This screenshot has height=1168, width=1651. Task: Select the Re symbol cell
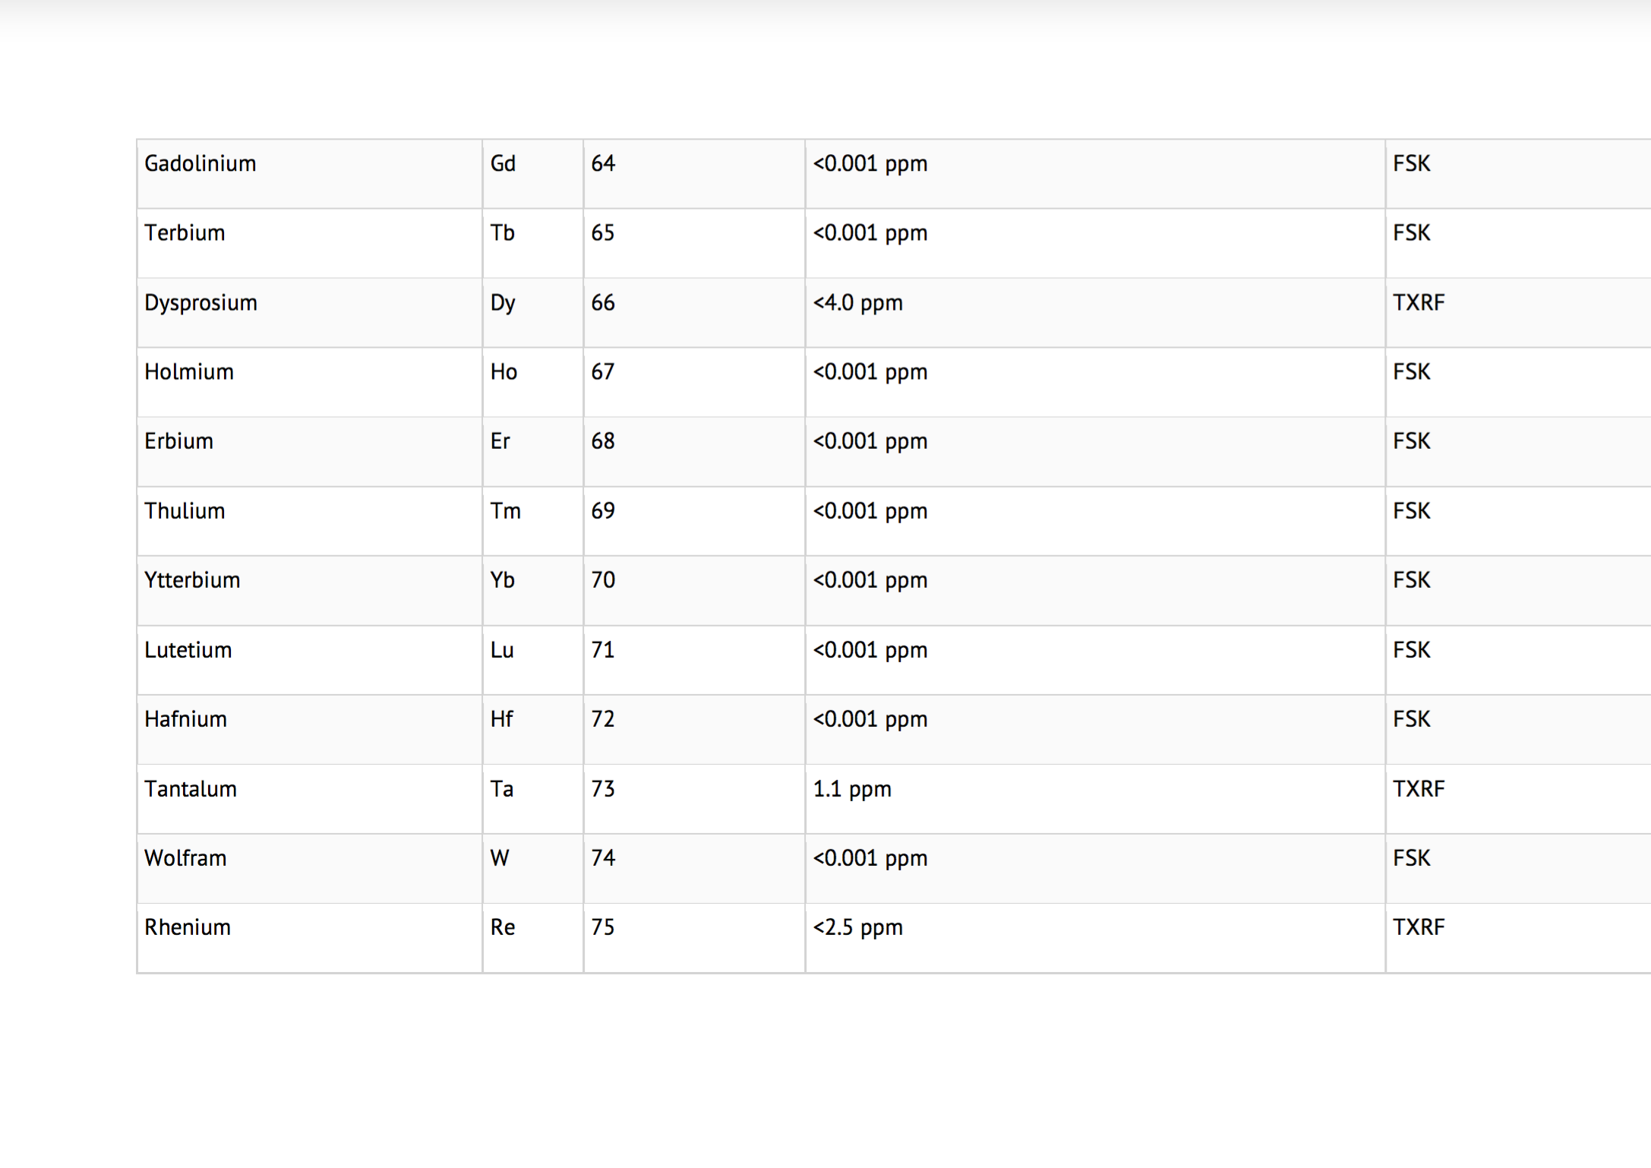tap(503, 927)
